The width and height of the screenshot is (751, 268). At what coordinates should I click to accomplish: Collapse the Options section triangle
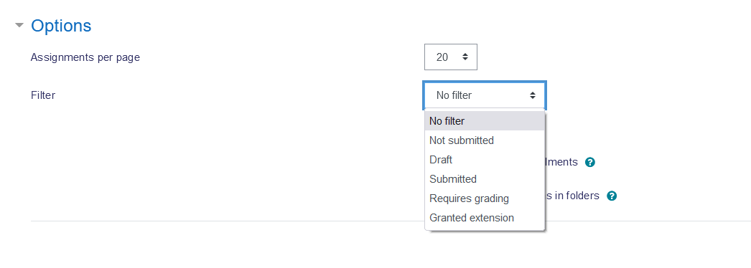[x=19, y=25]
